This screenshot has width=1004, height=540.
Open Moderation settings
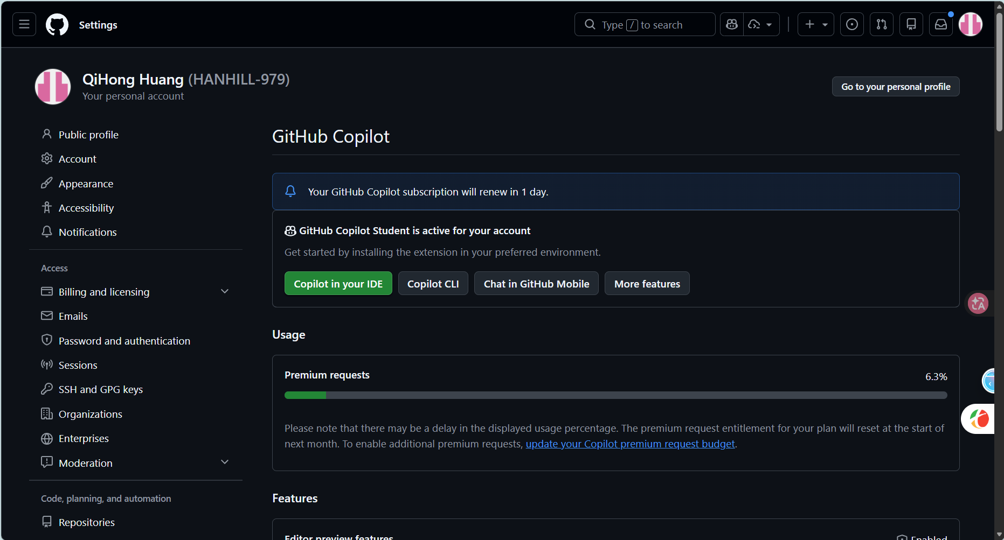pos(86,463)
